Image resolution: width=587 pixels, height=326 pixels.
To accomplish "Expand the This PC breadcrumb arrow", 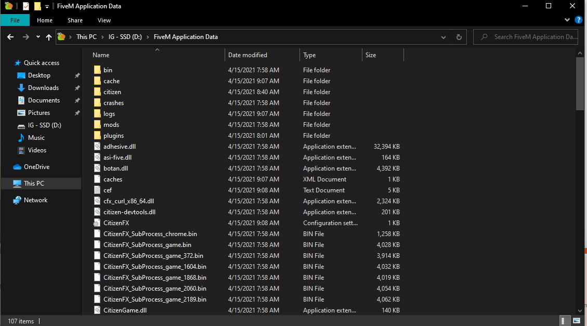I will click(x=103, y=37).
